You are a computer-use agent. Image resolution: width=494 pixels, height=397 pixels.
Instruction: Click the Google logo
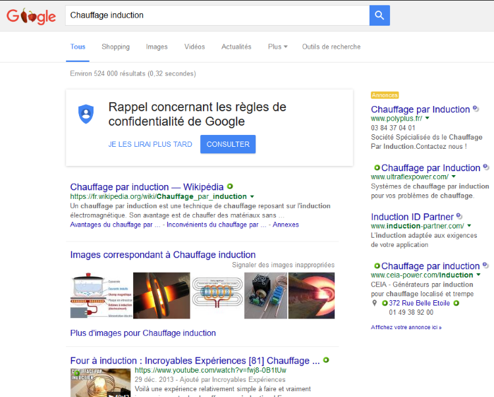(x=31, y=16)
